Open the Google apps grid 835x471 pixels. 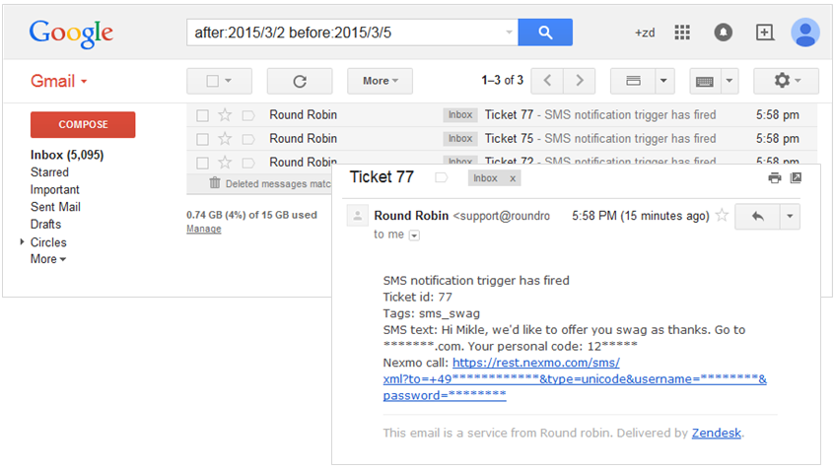(x=682, y=33)
